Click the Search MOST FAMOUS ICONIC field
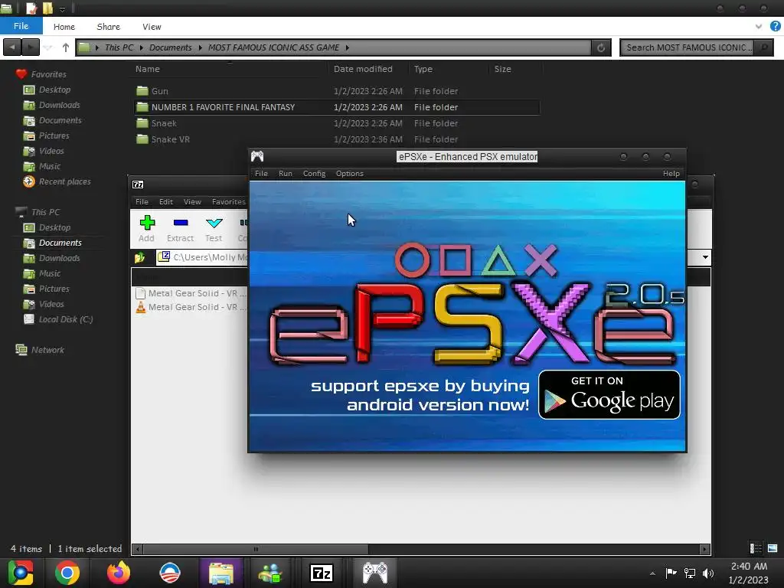784x588 pixels. click(x=688, y=47)
